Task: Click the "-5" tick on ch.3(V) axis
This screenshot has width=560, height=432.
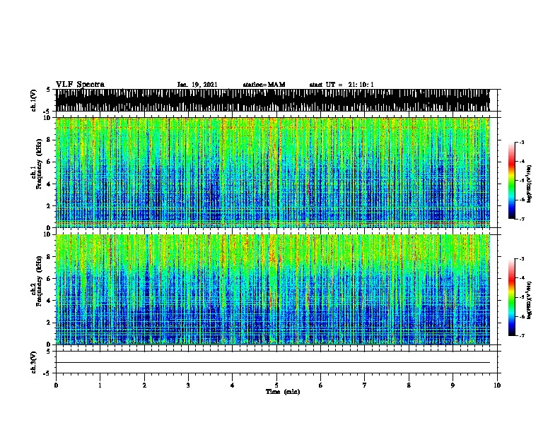Action: click(47, 373)
